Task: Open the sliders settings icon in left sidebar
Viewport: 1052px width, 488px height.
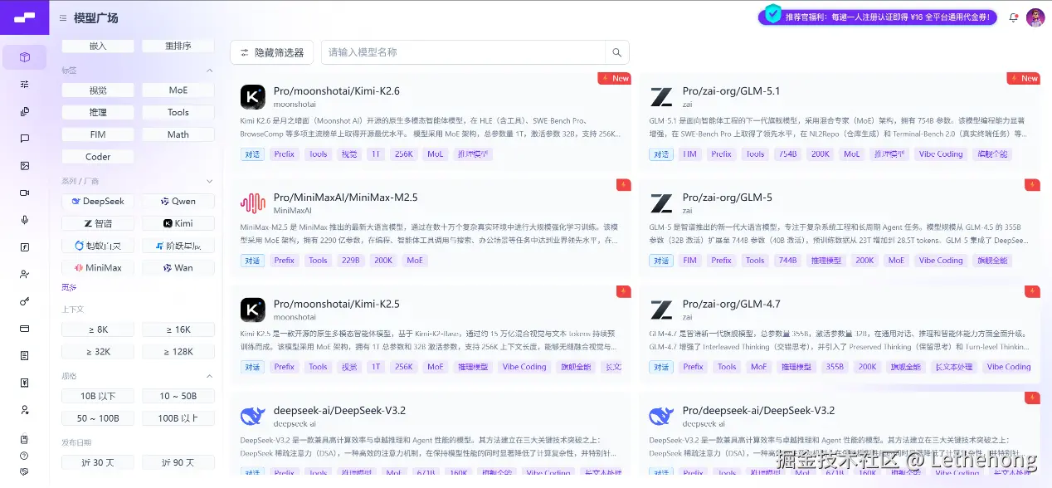Action: 25,85
